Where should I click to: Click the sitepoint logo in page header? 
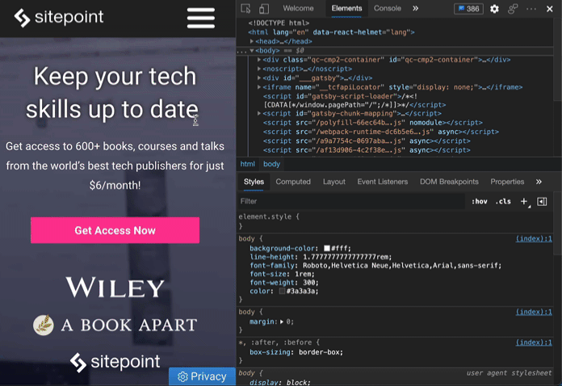[59, 17]
